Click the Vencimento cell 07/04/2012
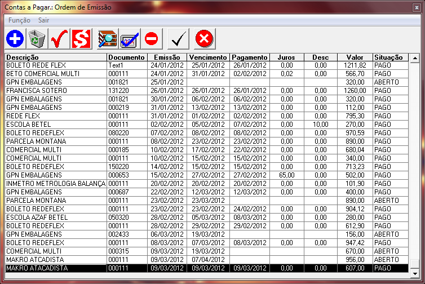 (208, 260)
